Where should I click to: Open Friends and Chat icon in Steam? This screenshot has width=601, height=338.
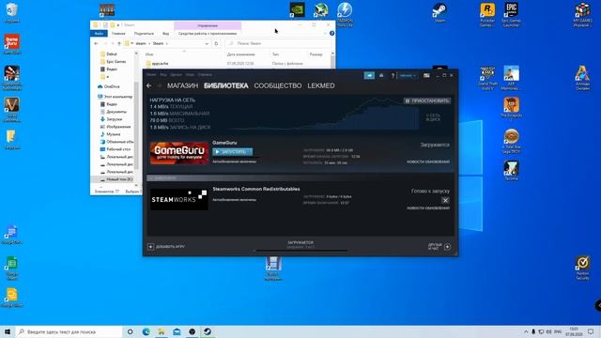[447, 247]
